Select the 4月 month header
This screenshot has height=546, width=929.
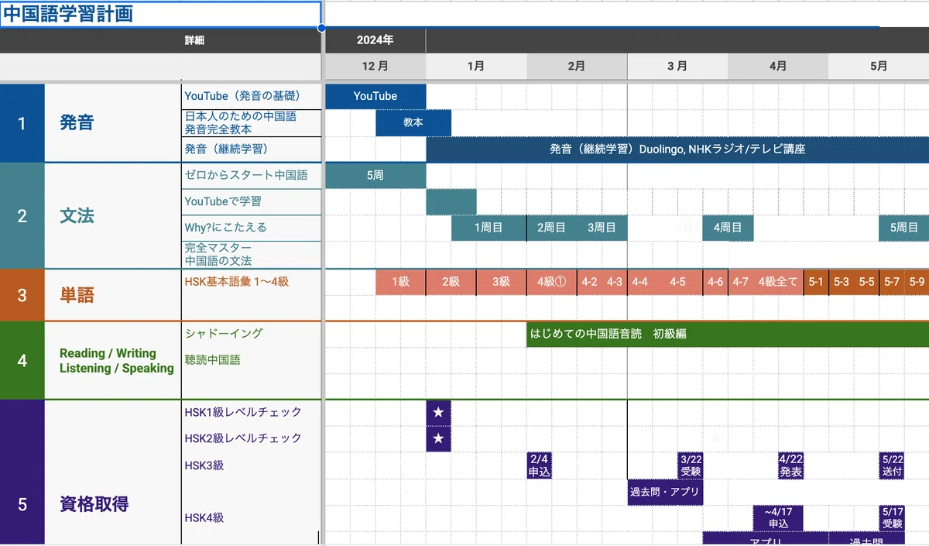click(778, 67)
